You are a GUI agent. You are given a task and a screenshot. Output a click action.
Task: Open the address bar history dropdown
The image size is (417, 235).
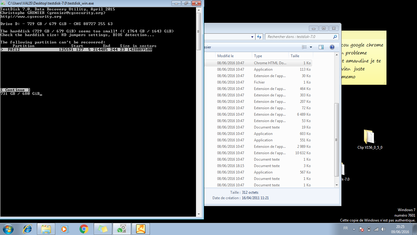point(252,37)
